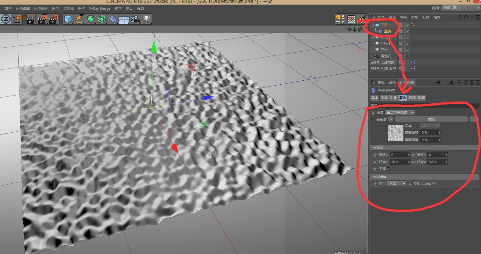Click the 长度V animation radio dot
The image size is (481, 254).
(413, 162)
